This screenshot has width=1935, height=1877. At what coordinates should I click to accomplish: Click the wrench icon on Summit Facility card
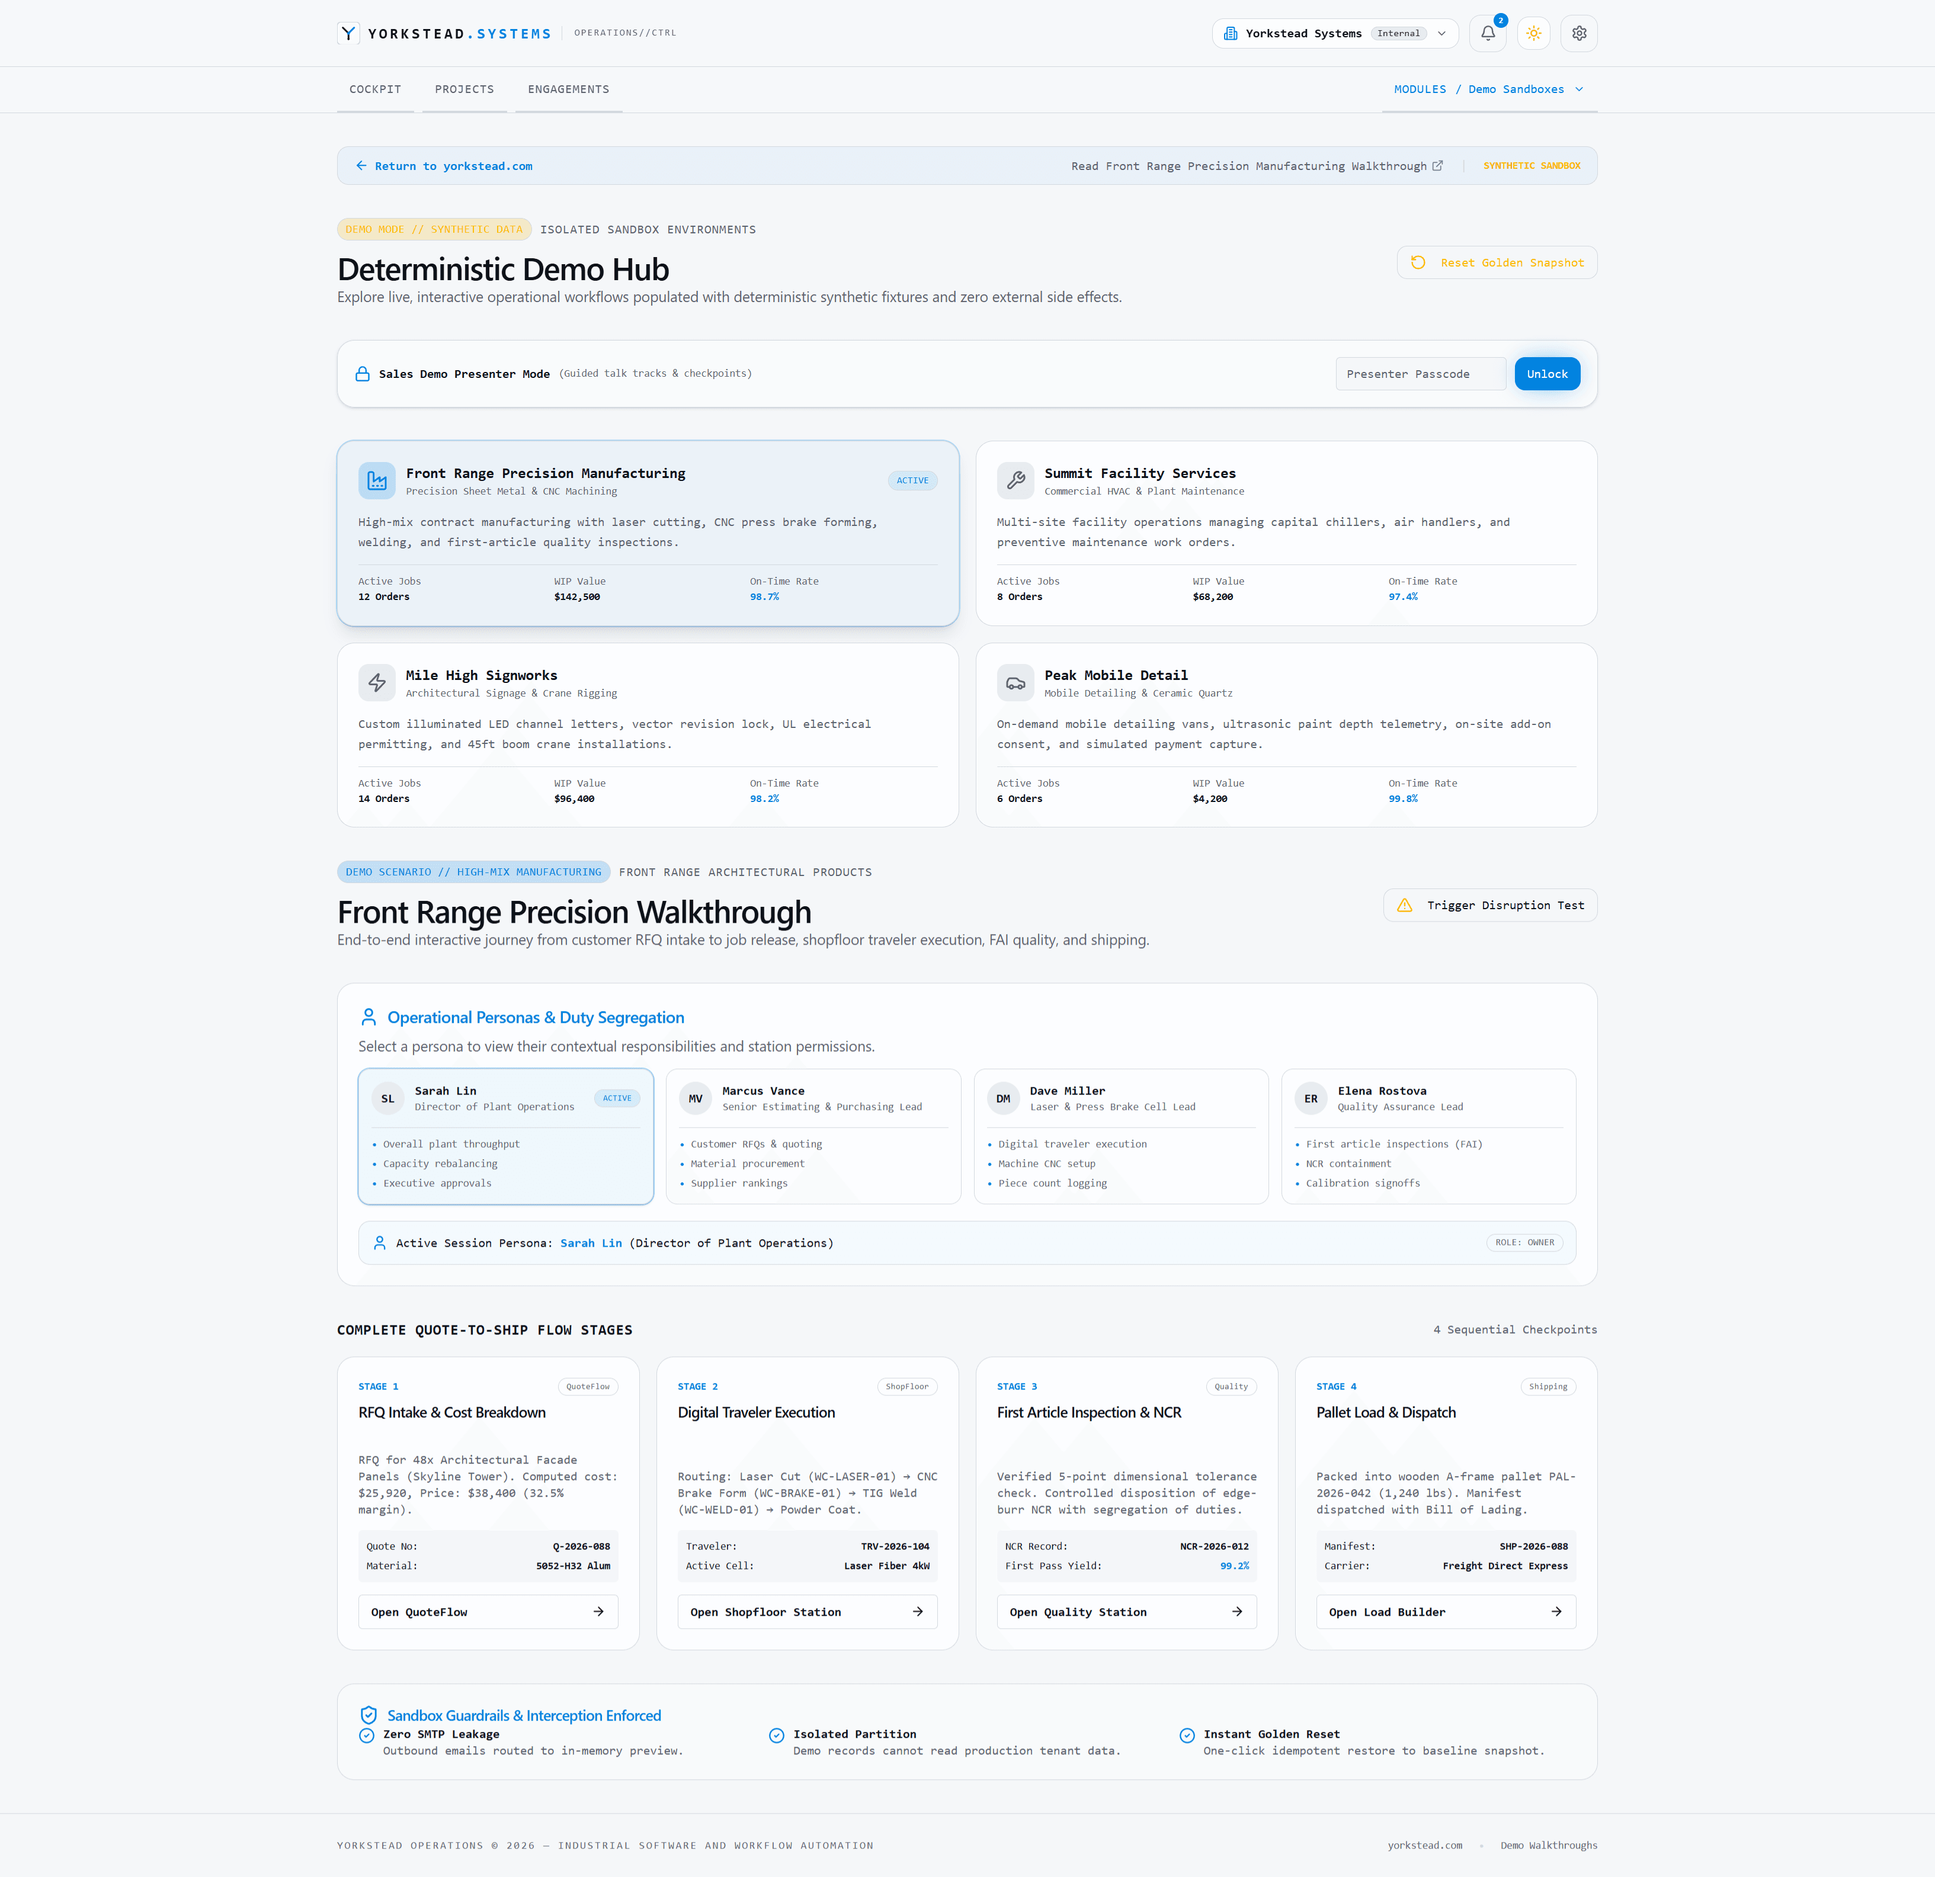coord(1015,480)
